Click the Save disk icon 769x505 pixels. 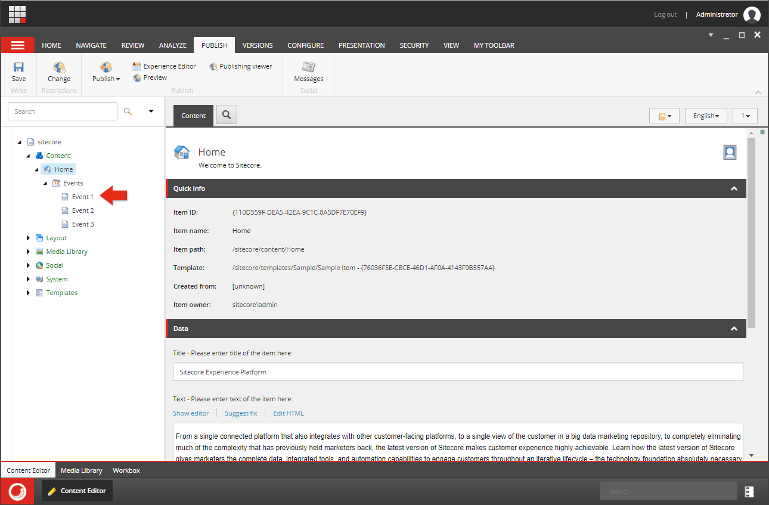19,67
